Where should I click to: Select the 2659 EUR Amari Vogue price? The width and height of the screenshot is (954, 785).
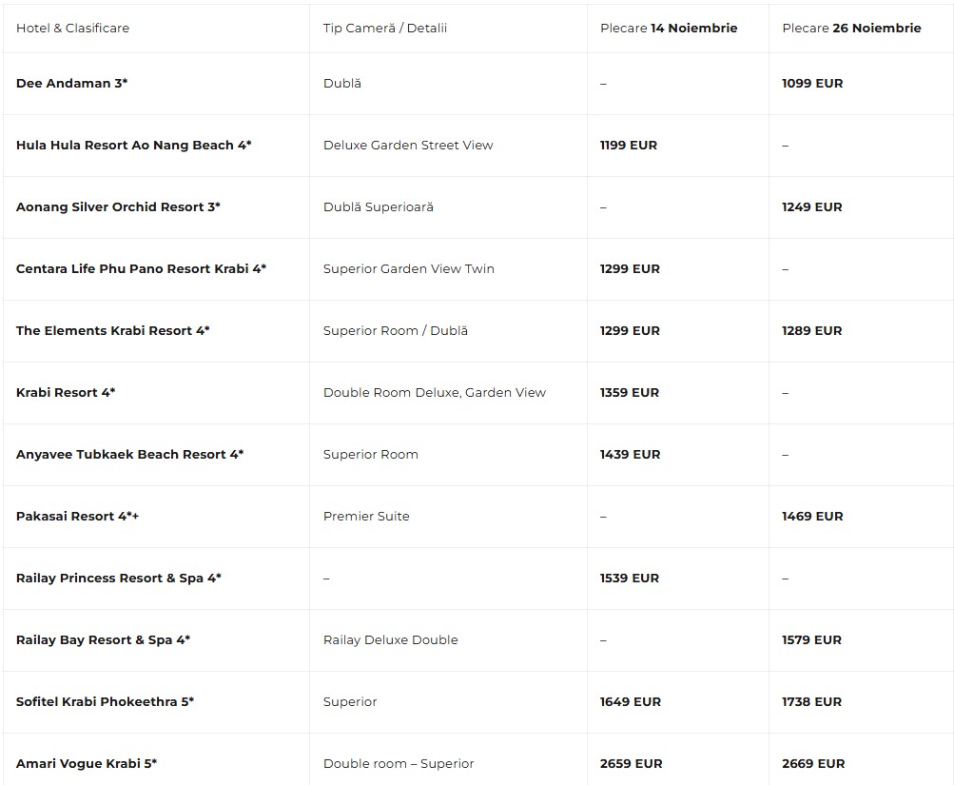tap(631, 764)
